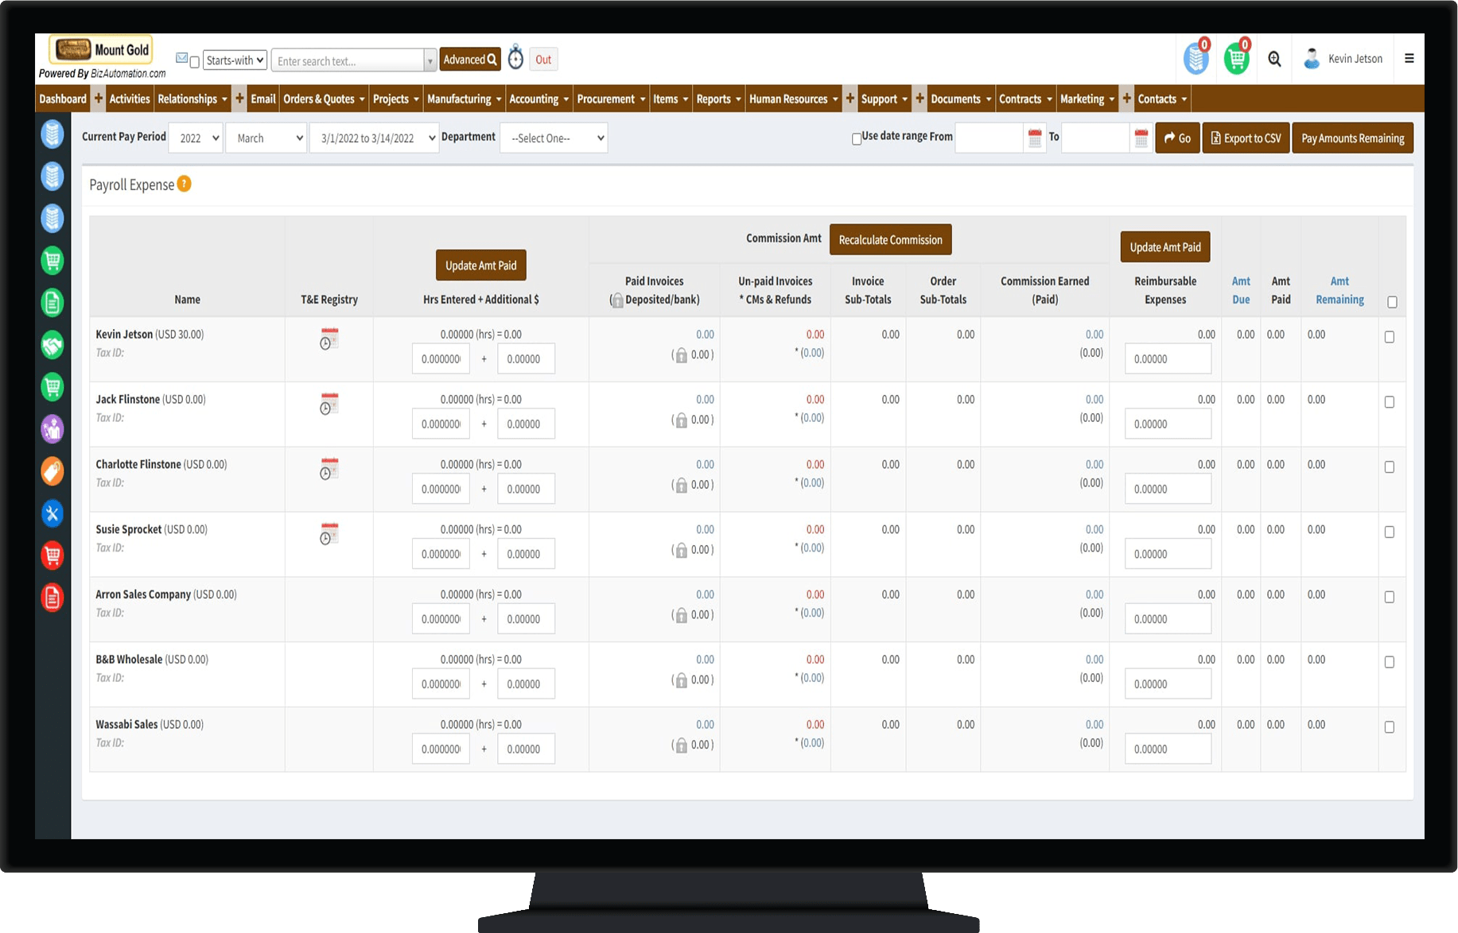Open the stopwatch timer icon

[515, 57]
